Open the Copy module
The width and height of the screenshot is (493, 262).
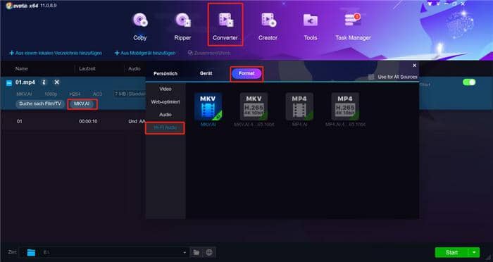[140, 27]
